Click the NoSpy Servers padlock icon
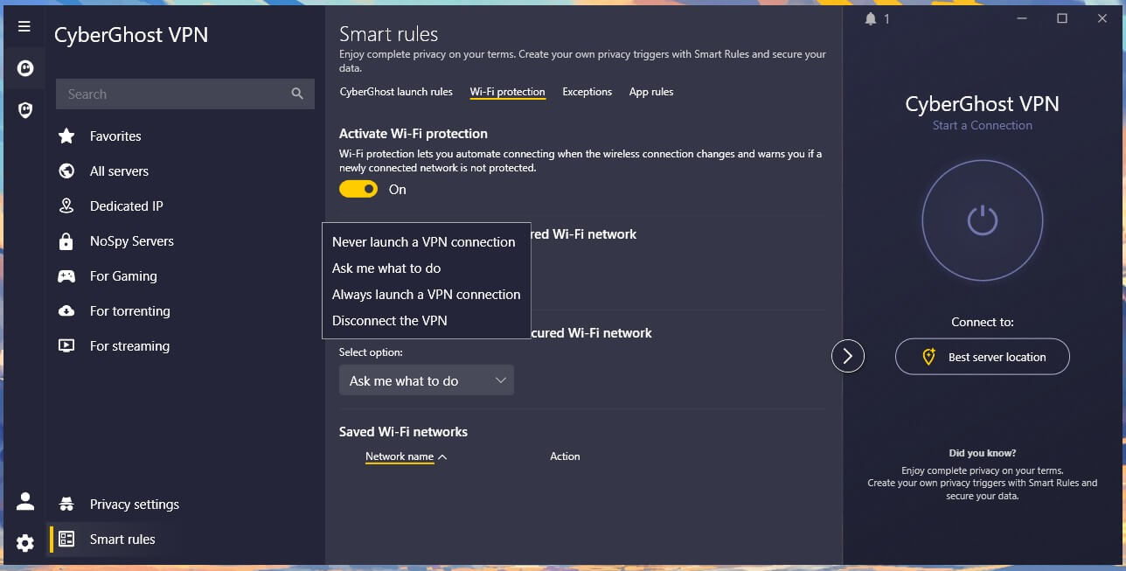 [x=66, y=240]
